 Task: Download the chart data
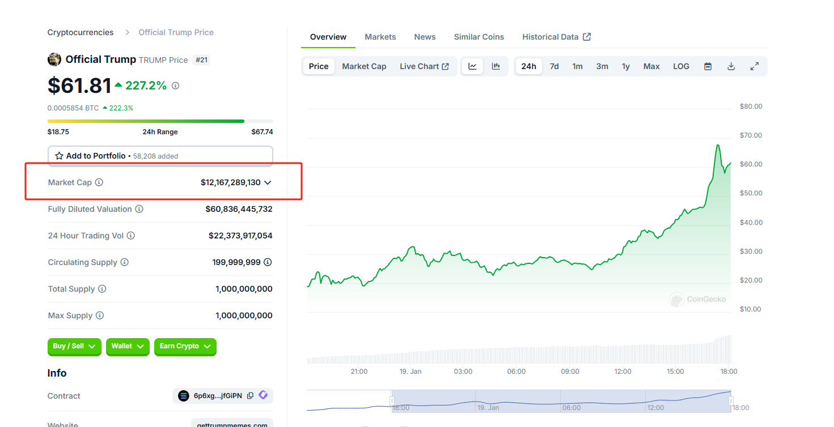(731, 66)
